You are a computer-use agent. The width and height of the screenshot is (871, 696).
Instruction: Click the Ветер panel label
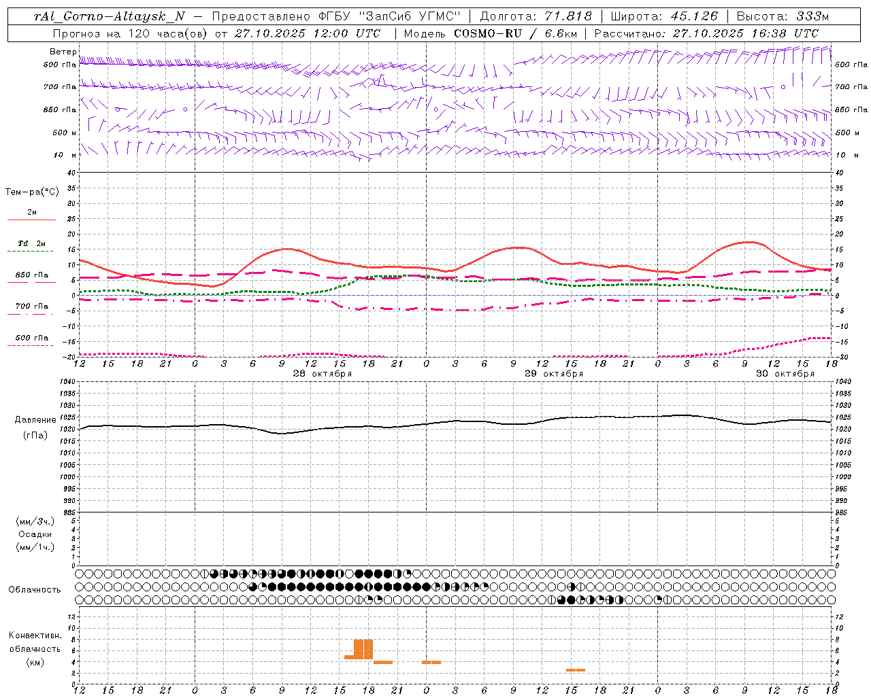click(63, 52)
